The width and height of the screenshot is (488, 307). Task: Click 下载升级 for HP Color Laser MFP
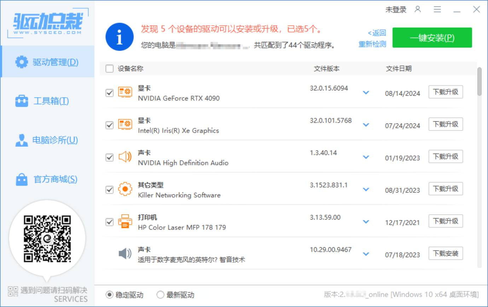pyautogui.click(x=446, y=221)
